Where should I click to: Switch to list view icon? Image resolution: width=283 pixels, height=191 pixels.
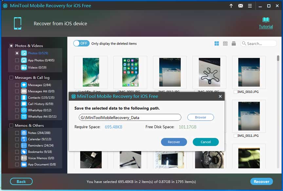point(234,44)
